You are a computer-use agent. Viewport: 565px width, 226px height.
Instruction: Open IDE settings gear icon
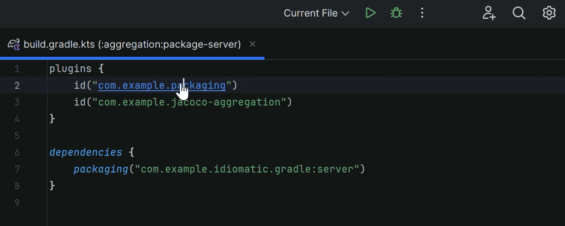coord(549,13)
